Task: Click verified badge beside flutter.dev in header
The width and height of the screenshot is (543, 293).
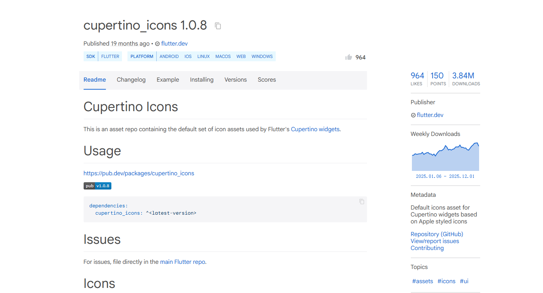Action: point(157,44)
